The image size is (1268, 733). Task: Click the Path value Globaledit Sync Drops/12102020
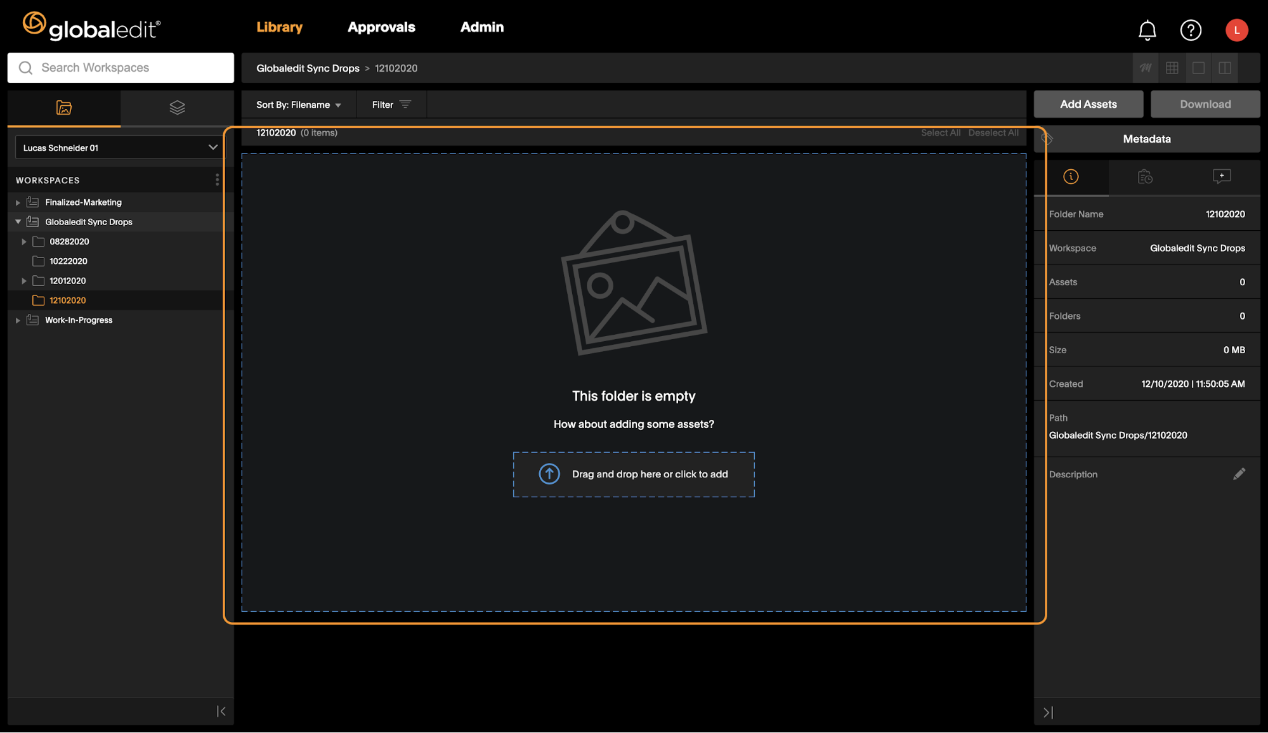pyautogui.click(x=1118, y=435)
